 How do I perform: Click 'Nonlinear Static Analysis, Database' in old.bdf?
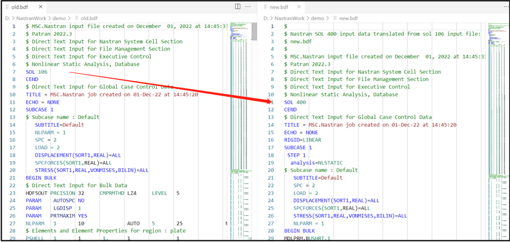pos(82,64)
